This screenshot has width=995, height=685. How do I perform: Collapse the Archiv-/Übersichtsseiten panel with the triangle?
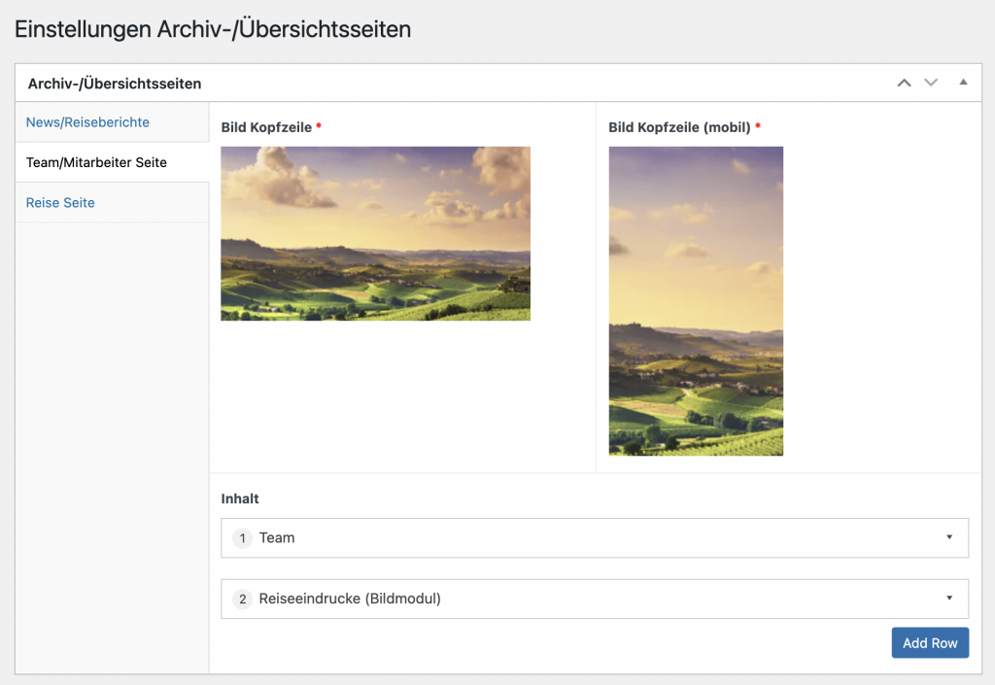click(963, 83)
